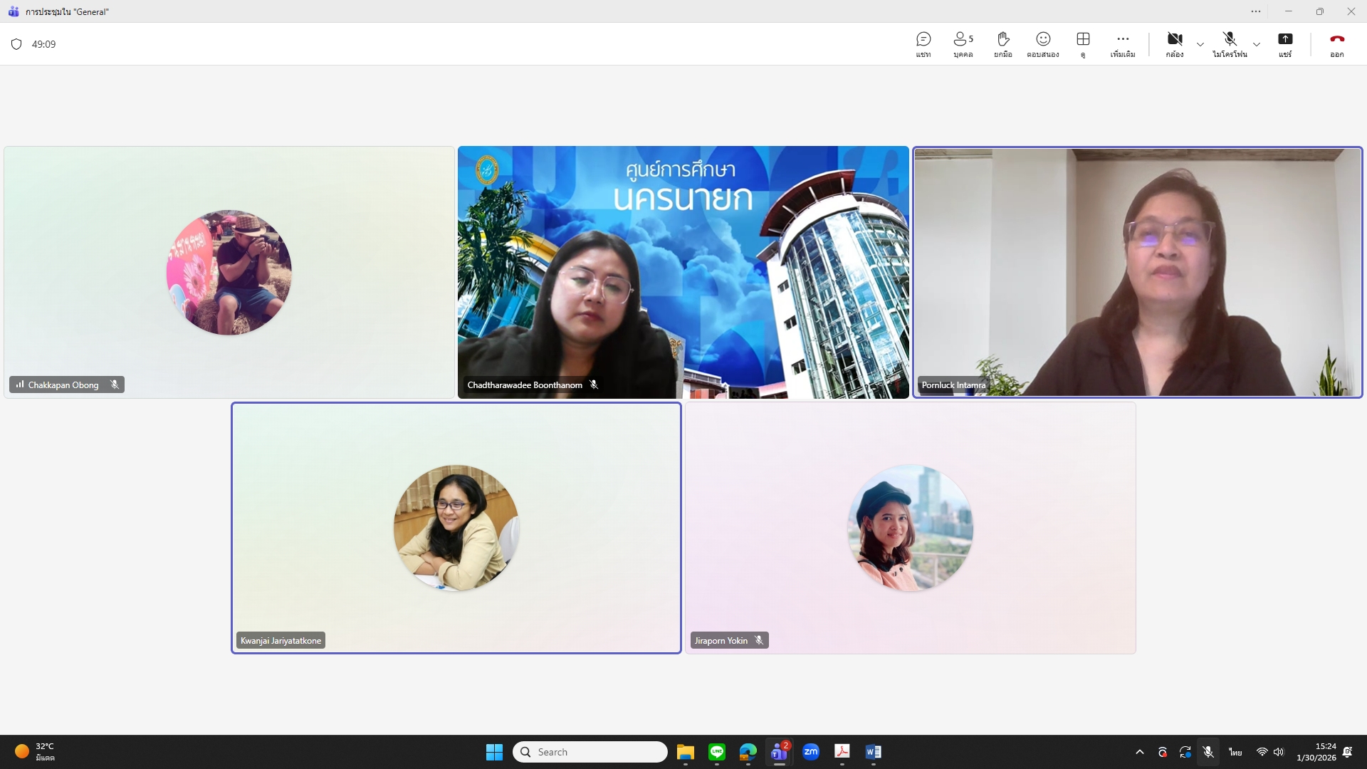Unmute the microphone
Viewport: 1367px width, 769px height.
[1230, 44]
